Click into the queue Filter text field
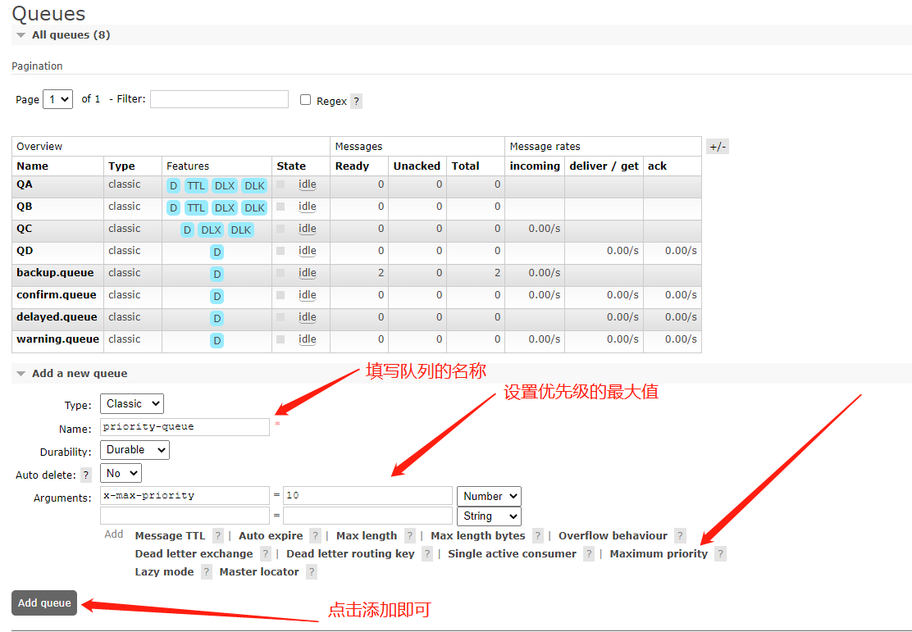912x632 pixels. pos(219,99)
